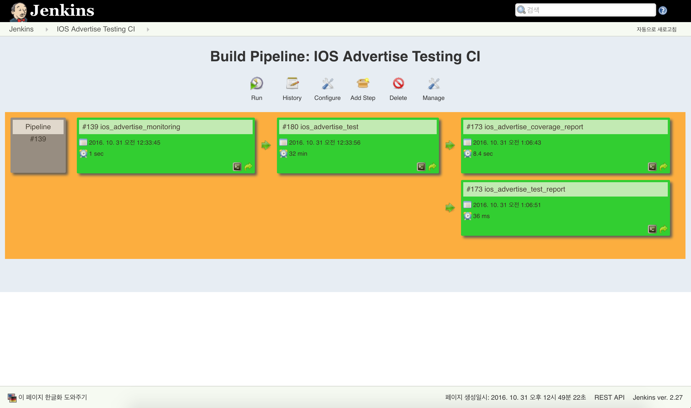Click the search help question mark icon
This screenshot has height=408, width=691.
pos(663,10)
